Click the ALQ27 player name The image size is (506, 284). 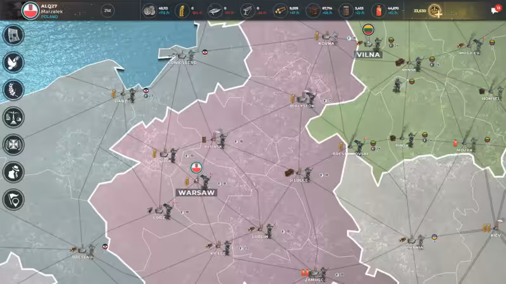click(x=49, y=6)
